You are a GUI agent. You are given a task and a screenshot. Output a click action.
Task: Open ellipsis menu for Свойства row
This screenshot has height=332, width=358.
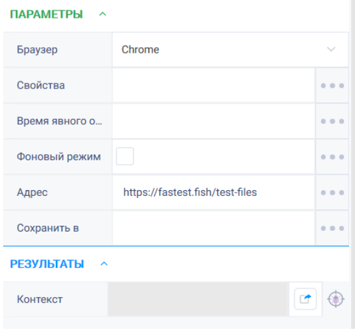coord(332,86)
